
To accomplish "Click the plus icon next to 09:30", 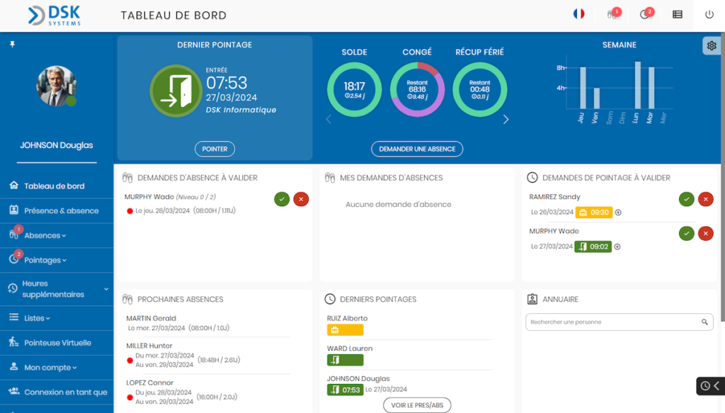I will click(618, 213).
